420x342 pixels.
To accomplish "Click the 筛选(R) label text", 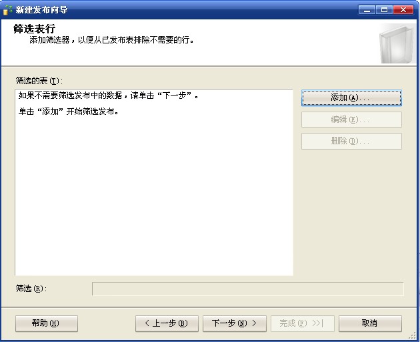I will pyautogui.click(x=30, y=289).
